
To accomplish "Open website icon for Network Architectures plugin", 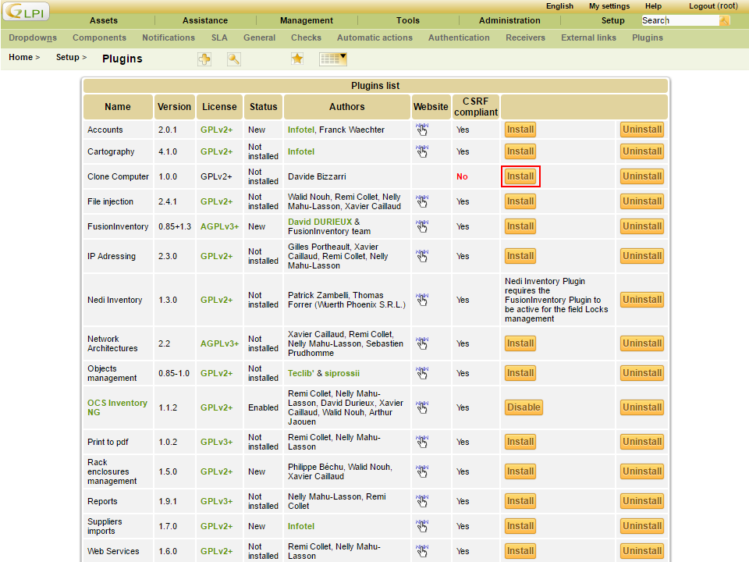I will coord(422,343).
